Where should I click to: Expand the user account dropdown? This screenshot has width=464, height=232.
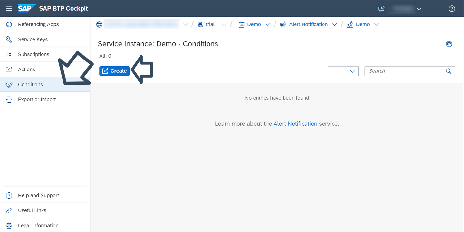pyautogui.click(x=419, y=9)
